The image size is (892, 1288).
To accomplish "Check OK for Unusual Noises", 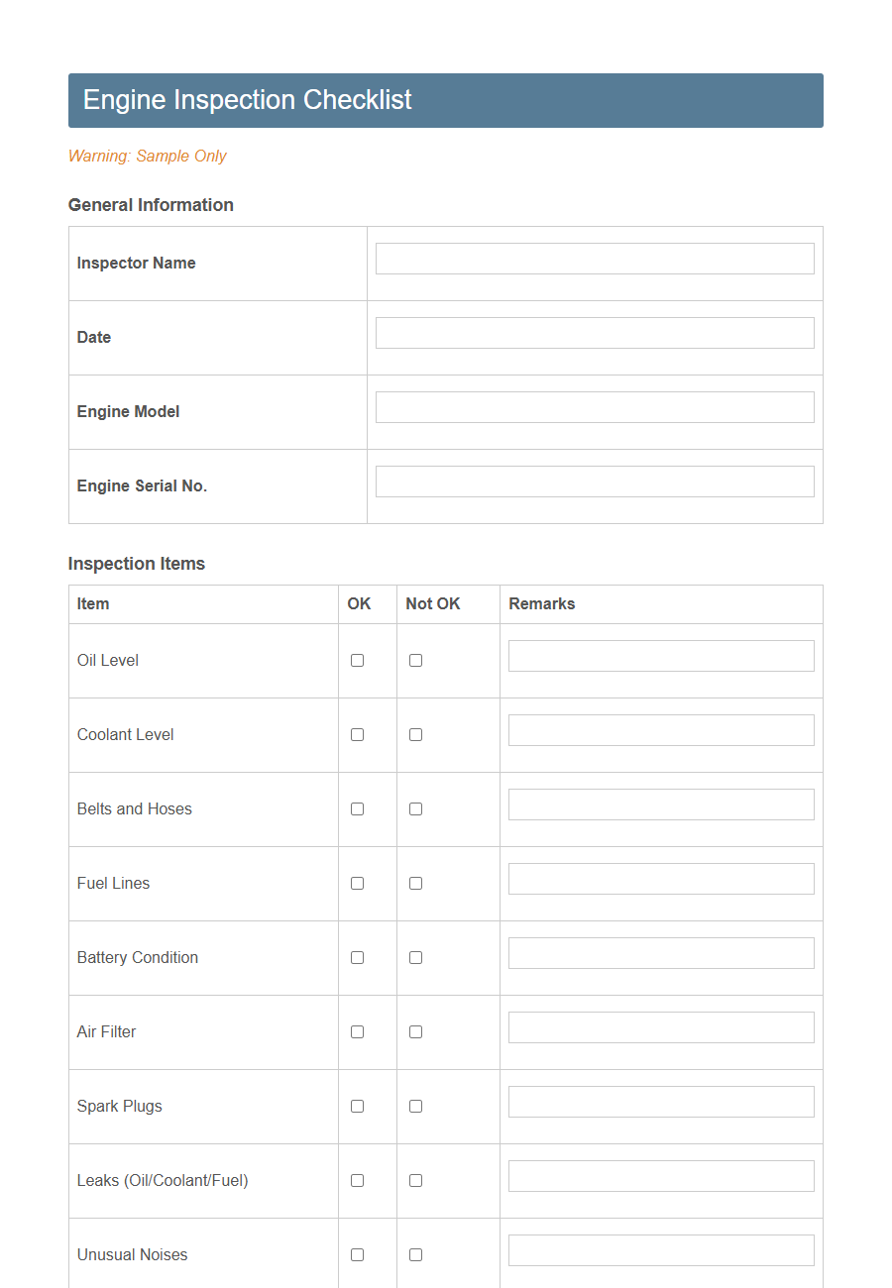I will point(357,1254).
